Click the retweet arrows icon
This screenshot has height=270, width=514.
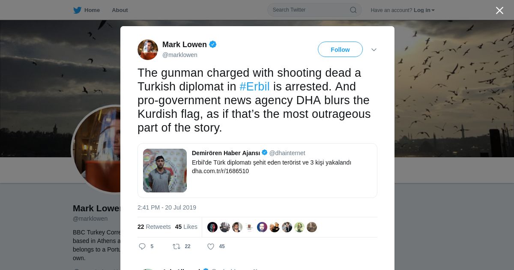(176, 246)
